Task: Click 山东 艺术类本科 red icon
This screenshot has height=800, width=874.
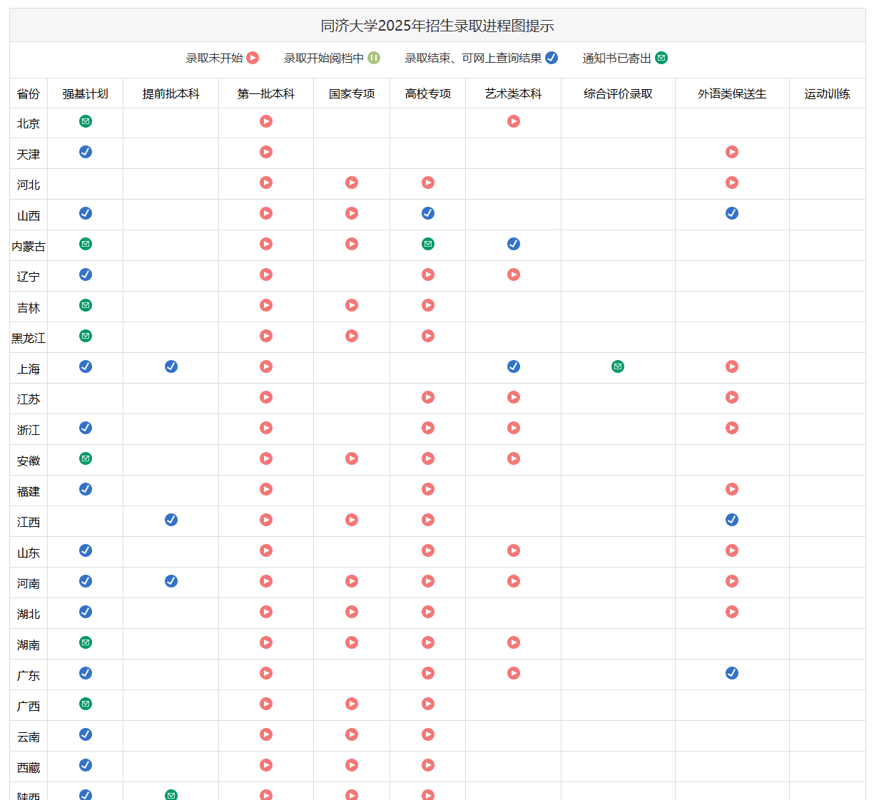Action: coord(514,550)
